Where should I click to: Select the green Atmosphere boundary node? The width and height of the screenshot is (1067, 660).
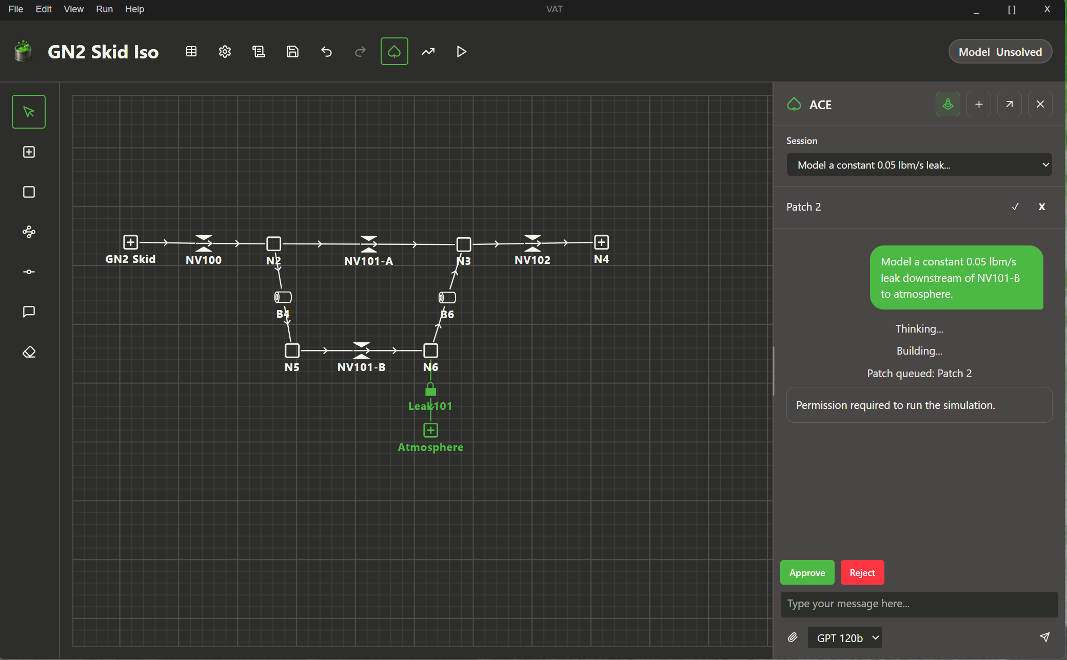click(x=430, y=430)
